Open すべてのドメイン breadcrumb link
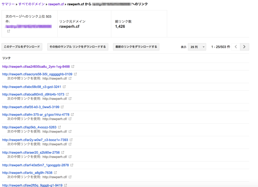The height and width of the screenshot is (187, 258). click(31, 4)
